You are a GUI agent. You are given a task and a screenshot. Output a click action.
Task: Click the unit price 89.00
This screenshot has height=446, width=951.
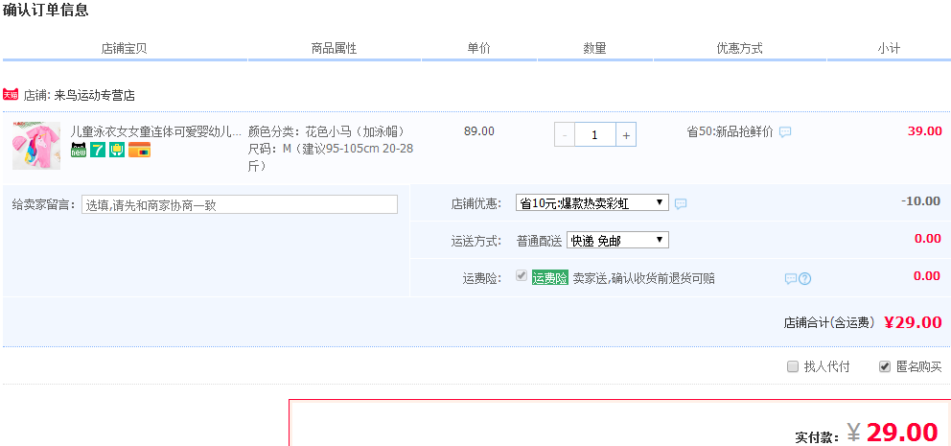pos(479,131)
